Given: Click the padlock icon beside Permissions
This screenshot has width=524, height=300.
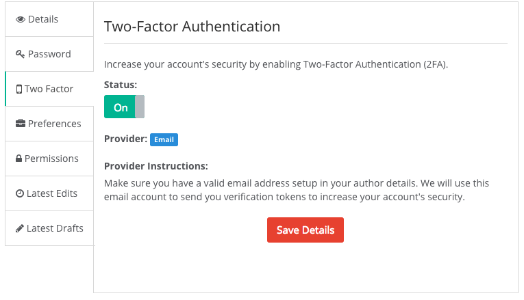Looking at the screenshot, I should pos(19,159).
